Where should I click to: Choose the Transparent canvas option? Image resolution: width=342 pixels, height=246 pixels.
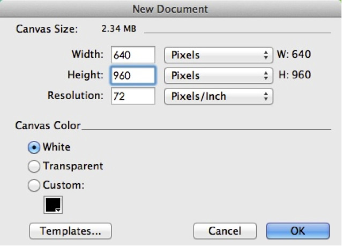coord(34,166)
